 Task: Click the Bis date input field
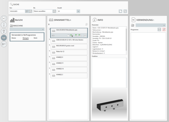43,11
